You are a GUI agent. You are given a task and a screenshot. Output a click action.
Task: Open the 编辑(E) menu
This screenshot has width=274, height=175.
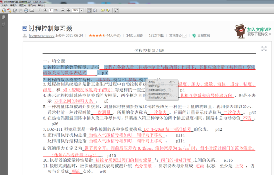tap(13, 5)
